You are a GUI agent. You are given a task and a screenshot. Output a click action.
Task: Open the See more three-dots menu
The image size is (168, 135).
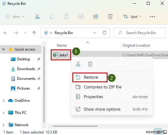tap(153, 17)
